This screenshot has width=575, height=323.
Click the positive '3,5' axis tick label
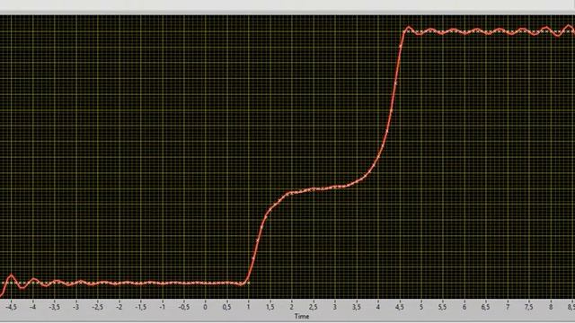pyautogui.click(x=357, y=307)
